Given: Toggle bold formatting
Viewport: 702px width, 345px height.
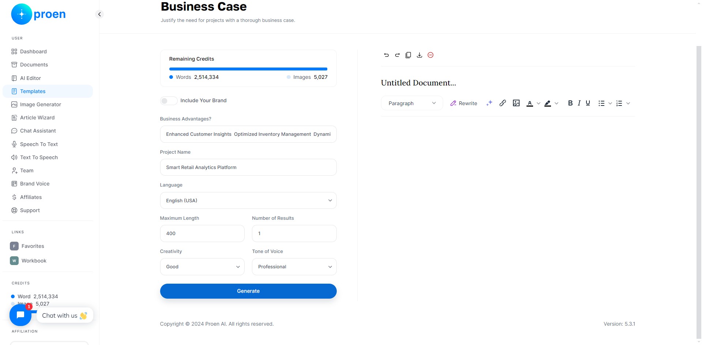Looking at the screenshot, I should click(x=570, y=103).
